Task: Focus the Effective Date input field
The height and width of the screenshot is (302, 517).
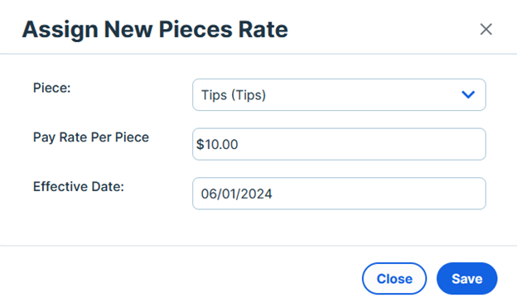Action: pyautogui.click(x=339, y=194)
